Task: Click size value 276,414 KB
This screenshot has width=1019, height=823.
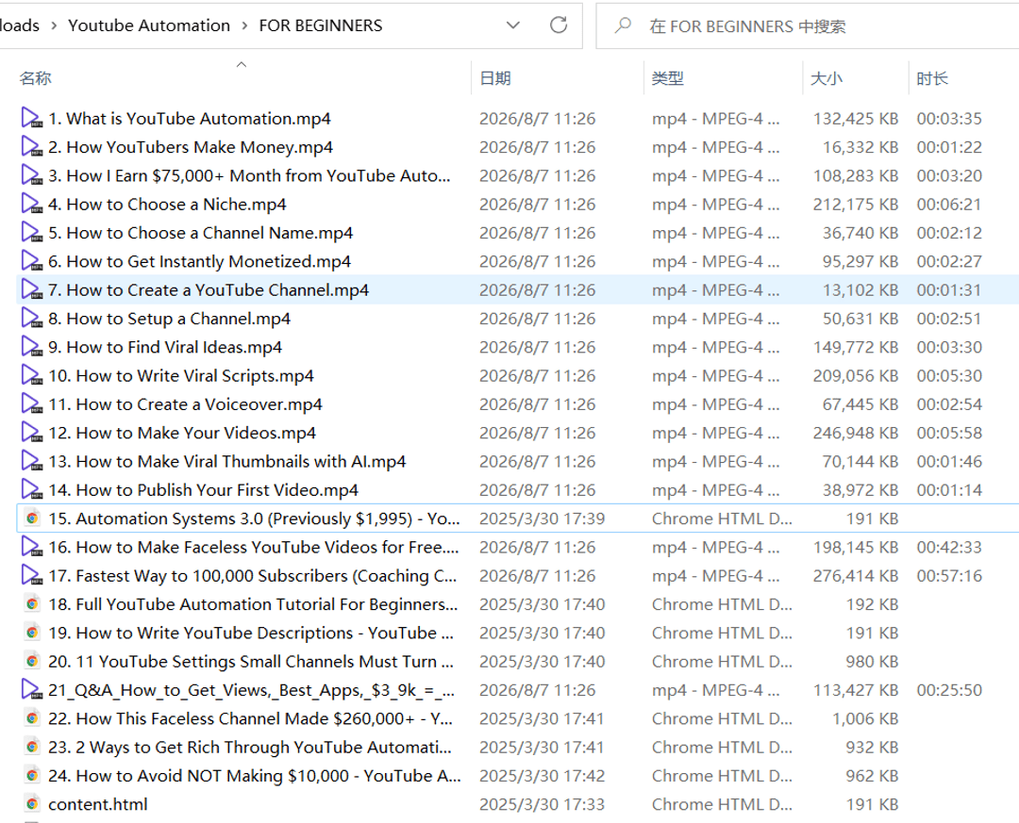Action: point(856,575)
